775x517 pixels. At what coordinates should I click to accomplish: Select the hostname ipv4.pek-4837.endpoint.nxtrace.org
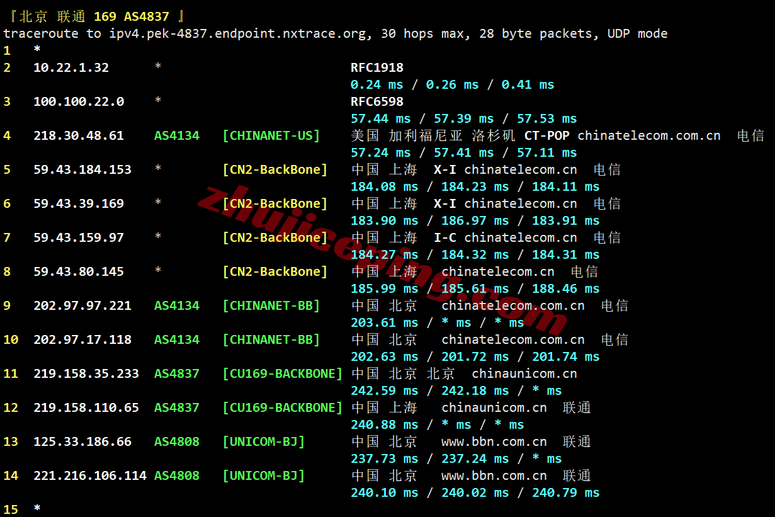[237, 33]
